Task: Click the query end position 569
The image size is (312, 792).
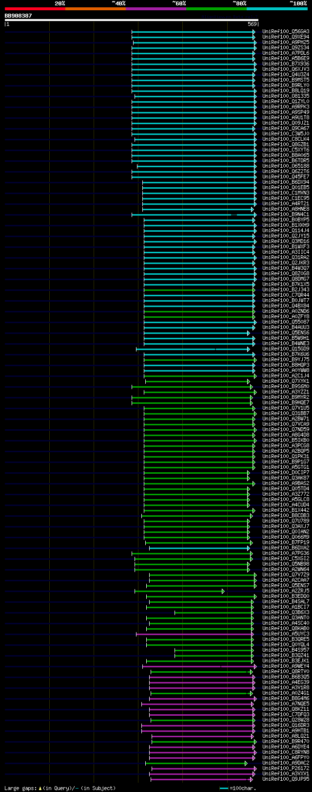Action: coord(252,24)
